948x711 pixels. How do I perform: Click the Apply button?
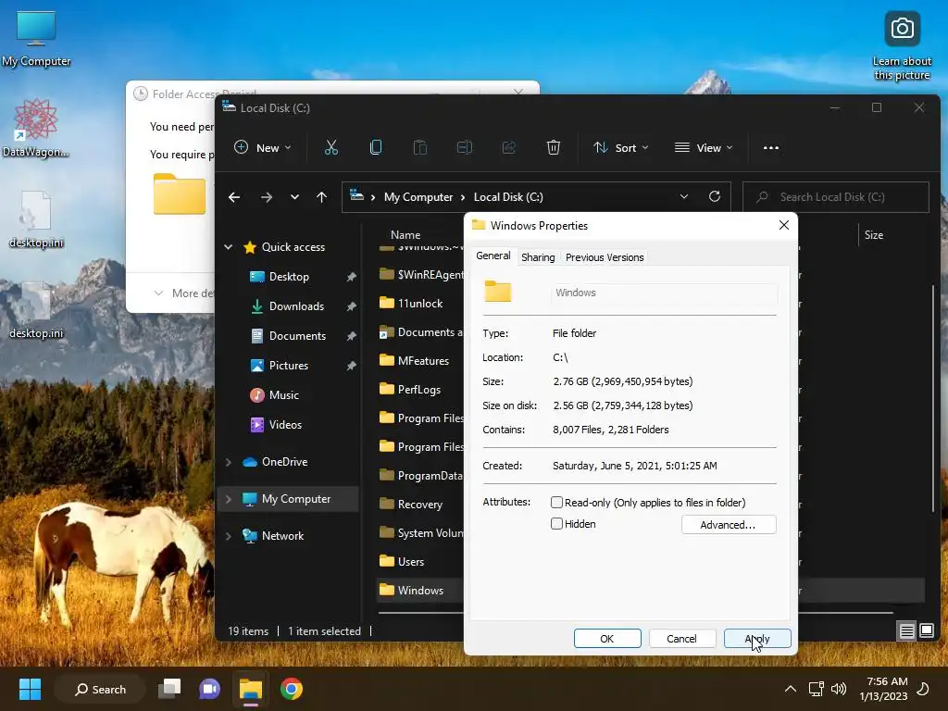coord(757,639)
